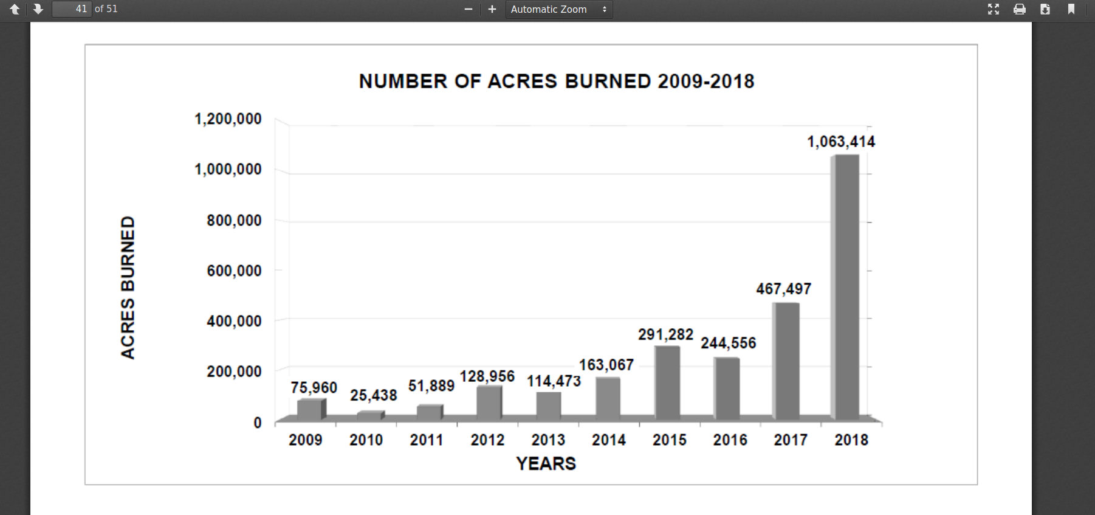This screenshot has height=515, width=1095.
Task: Go to previous page with up arrow
Action: [15, 9]
